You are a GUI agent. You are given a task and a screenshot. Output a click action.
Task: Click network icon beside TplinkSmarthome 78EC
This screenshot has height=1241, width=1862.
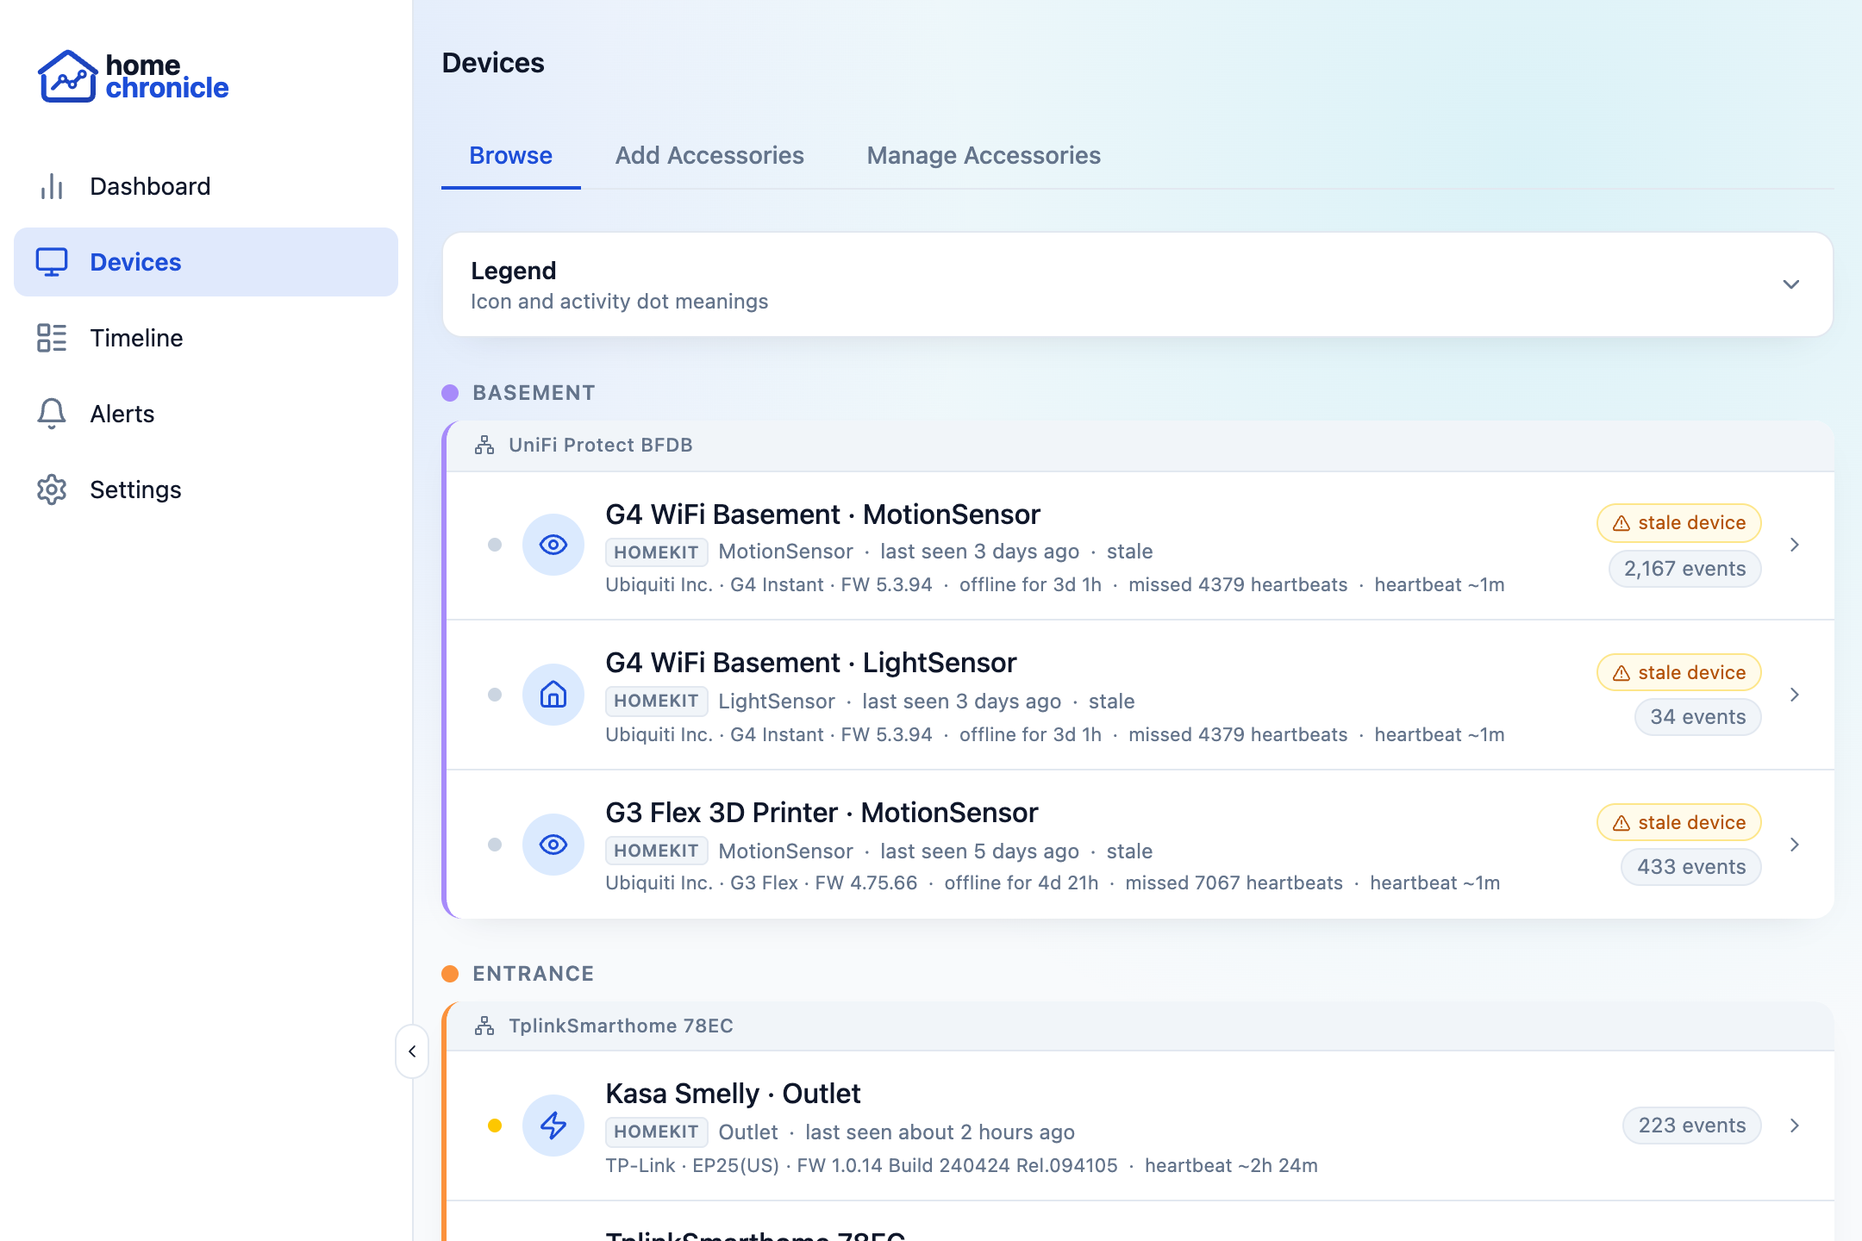[x=484, y=1026]
